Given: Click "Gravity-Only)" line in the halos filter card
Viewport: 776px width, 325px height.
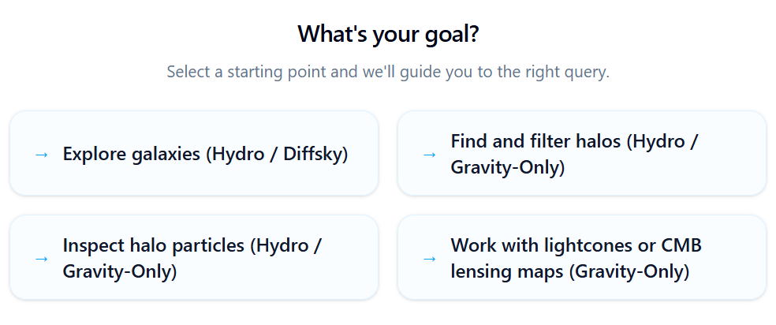Looking at the screenshot, I should click(508, 168).
